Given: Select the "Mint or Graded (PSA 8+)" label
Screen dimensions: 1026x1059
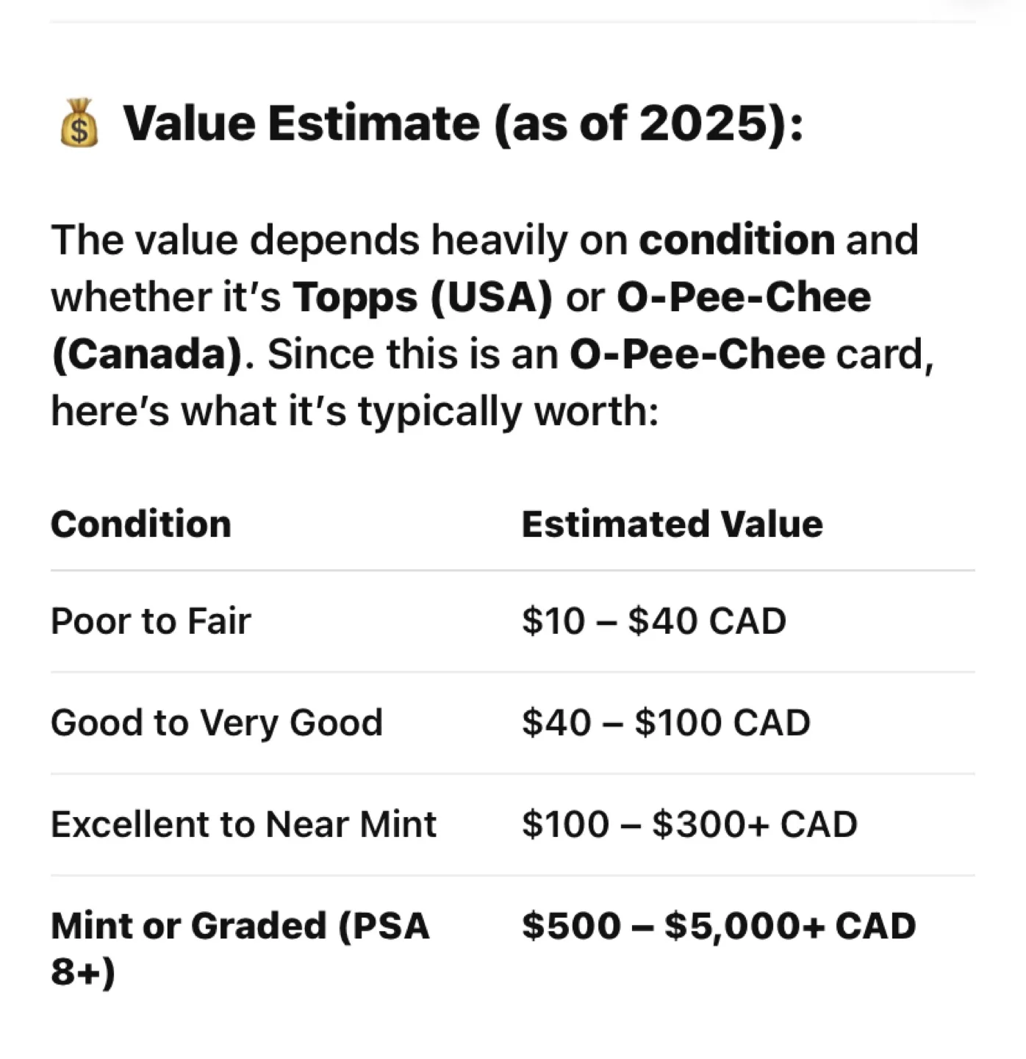Looking at the screenshot, I should tap(240, 927).
